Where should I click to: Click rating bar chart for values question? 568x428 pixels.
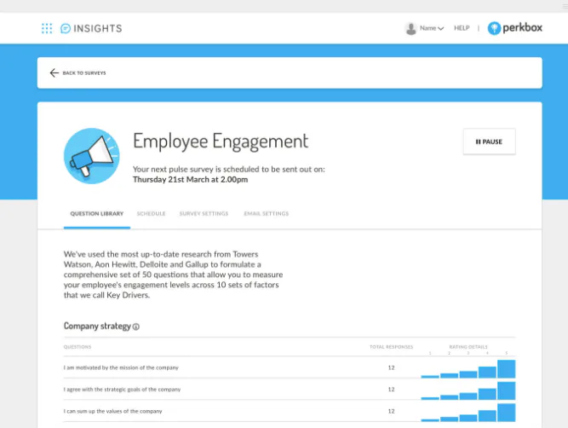click(468, 413)
